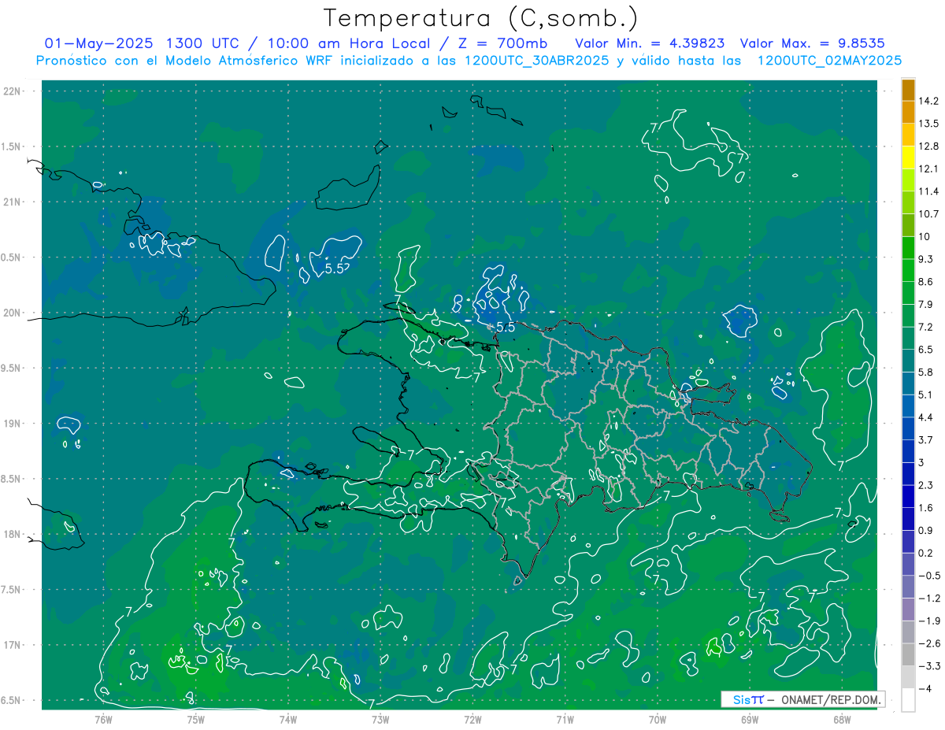Click the '0.2' colorbar value
This screenshot has width=945, height=730.
[x=927, y=553]
